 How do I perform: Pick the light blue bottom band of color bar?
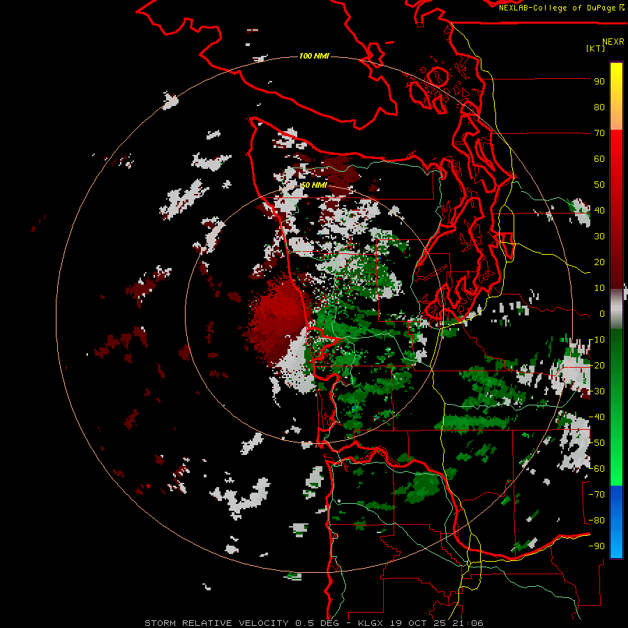(616, 545)
